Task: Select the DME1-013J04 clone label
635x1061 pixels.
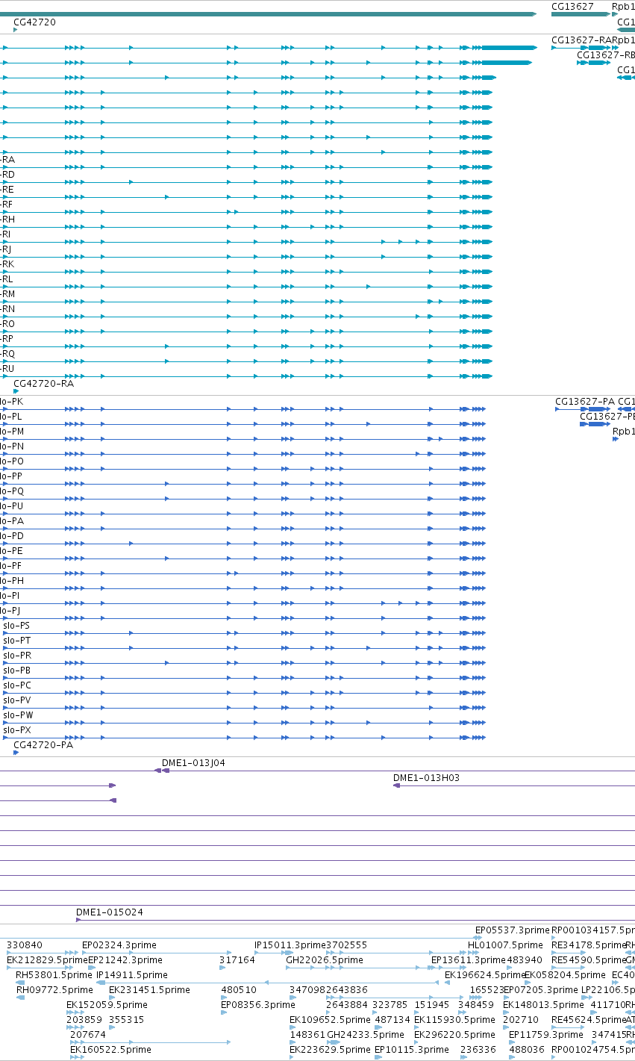Action: point(193,763)
